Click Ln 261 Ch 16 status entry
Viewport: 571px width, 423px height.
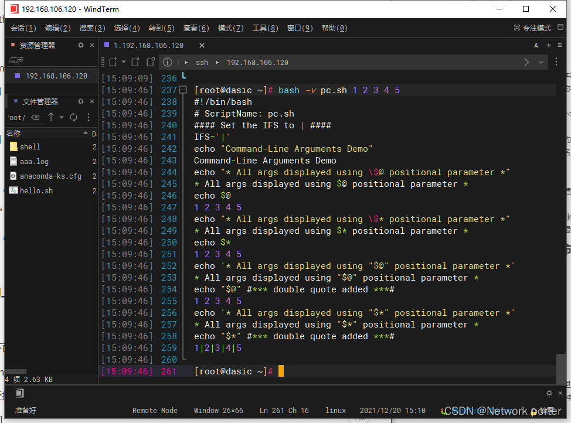284,411
